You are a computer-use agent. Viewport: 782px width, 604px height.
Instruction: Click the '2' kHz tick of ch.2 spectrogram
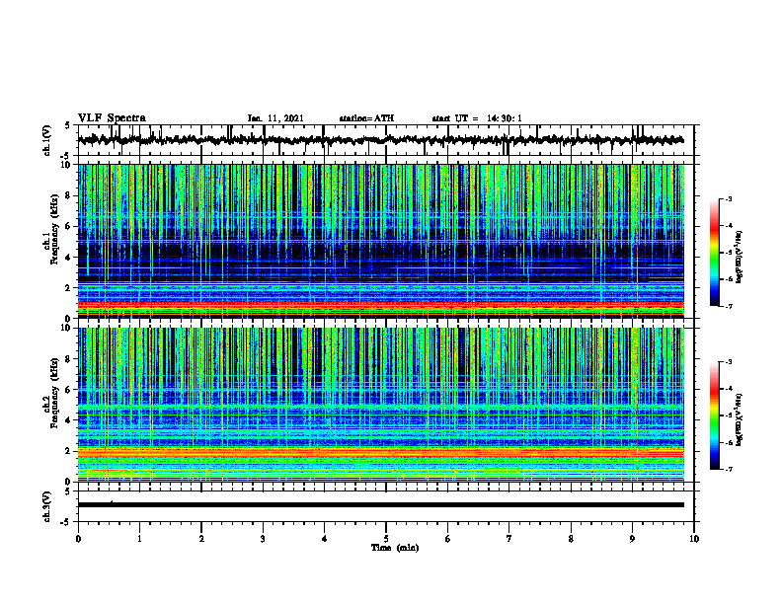69,451
